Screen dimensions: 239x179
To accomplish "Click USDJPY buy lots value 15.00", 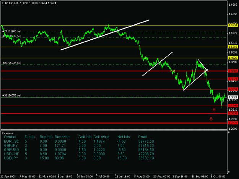I will [x=44, y=158].
